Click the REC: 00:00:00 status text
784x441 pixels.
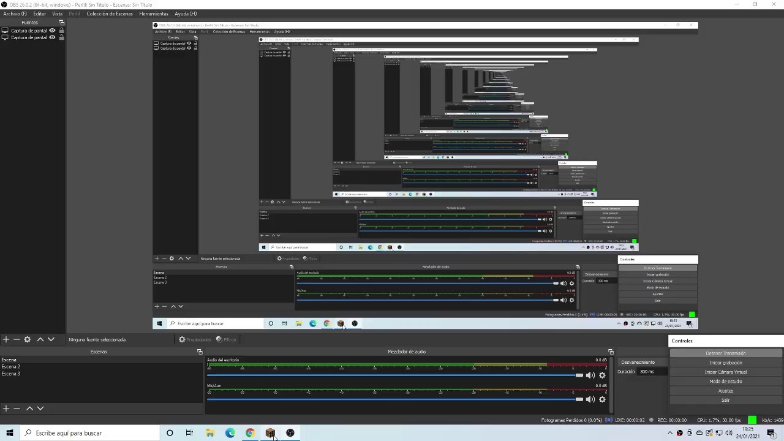coord(673,420)
